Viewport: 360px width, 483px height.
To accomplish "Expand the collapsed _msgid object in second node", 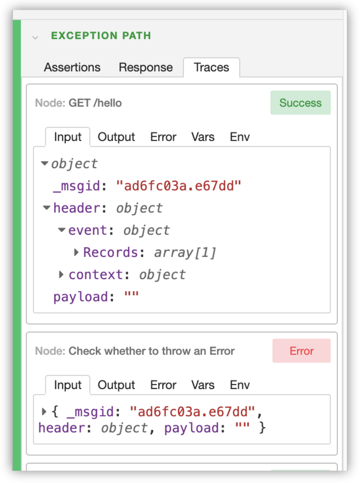I will (x=44, y=411).
